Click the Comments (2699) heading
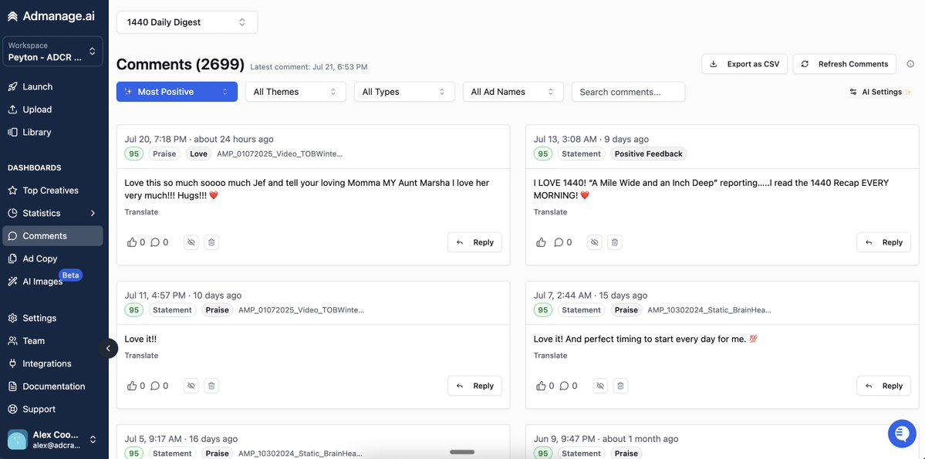 (x=181, y=64)
